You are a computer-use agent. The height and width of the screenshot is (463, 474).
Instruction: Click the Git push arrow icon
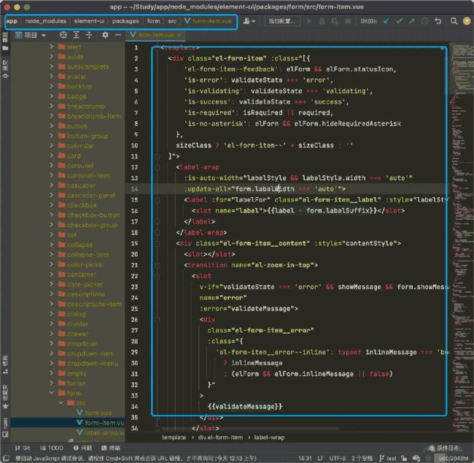coord(412,21)
